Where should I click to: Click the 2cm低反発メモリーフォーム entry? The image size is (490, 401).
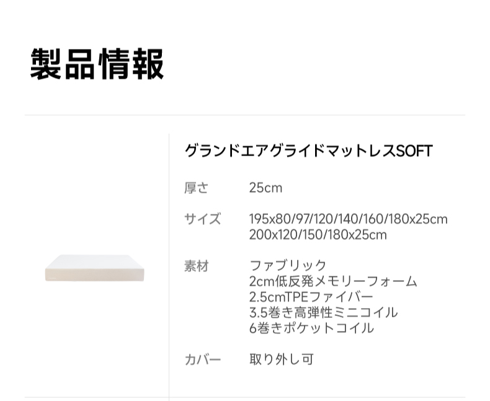point(333,281)
